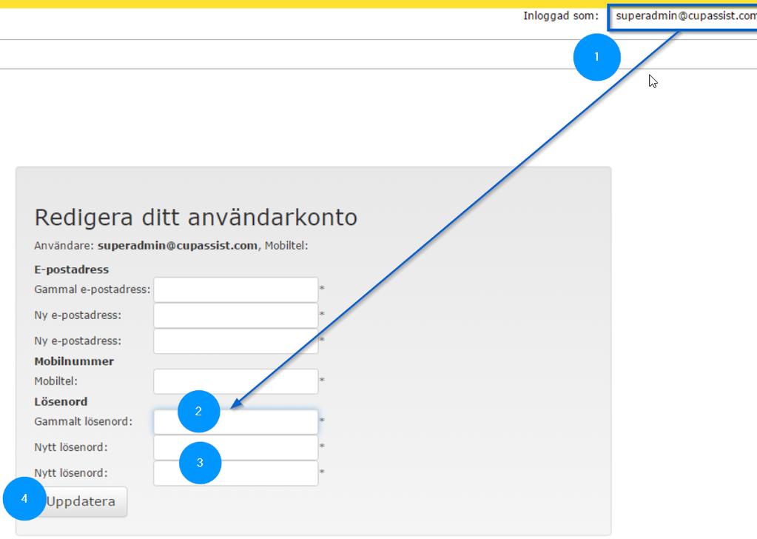The height and width of the screenshot is (539, 757).
Task: Click the 'Mobilnummer' section heading
Action: 74,361
